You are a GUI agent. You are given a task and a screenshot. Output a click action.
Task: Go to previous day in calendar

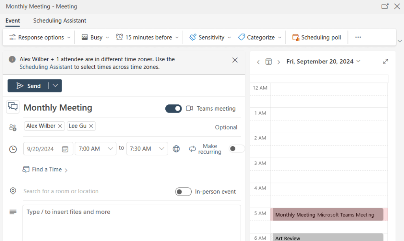258,62
